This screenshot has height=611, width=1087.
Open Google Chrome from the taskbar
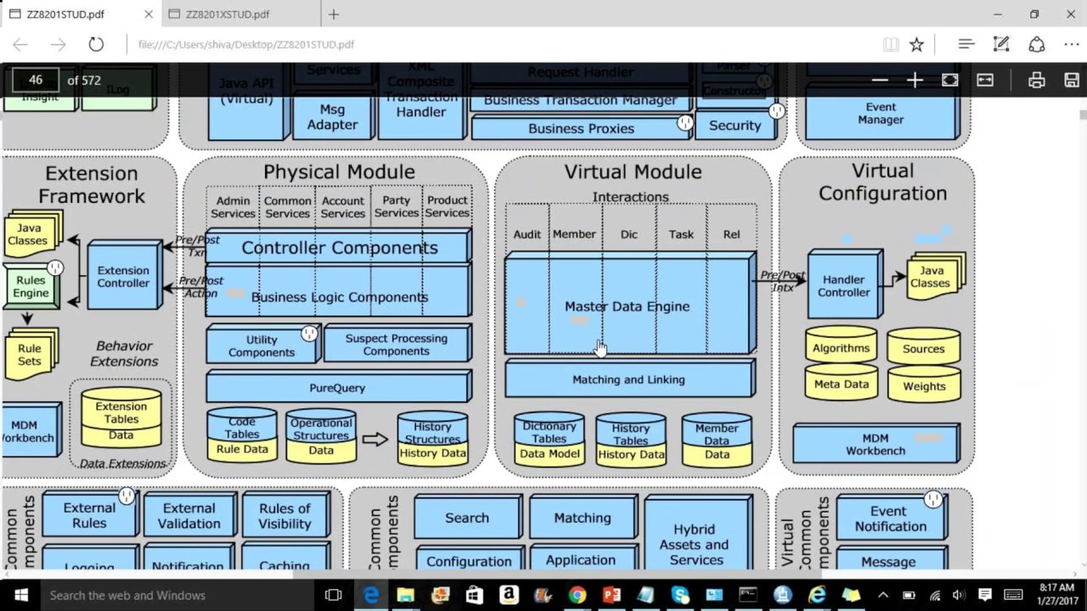(577, 595)
